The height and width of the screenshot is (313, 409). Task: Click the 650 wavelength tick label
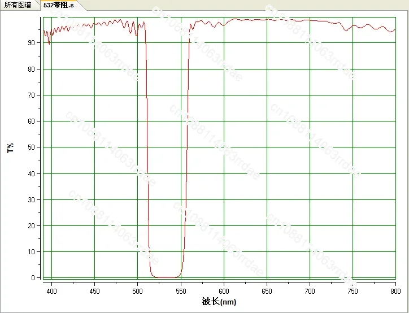(267, 292)
